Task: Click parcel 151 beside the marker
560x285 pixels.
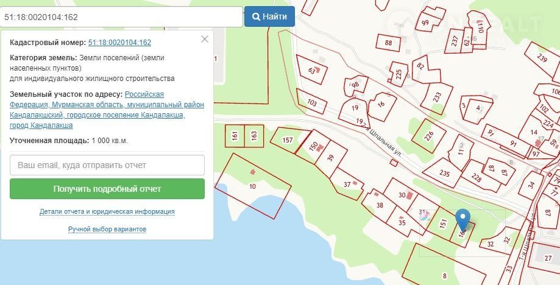Action: click(x=443, y=225)
